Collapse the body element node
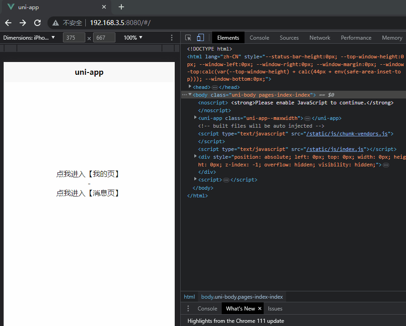This screenshot has height=326, width=406. tap(190, 94)
